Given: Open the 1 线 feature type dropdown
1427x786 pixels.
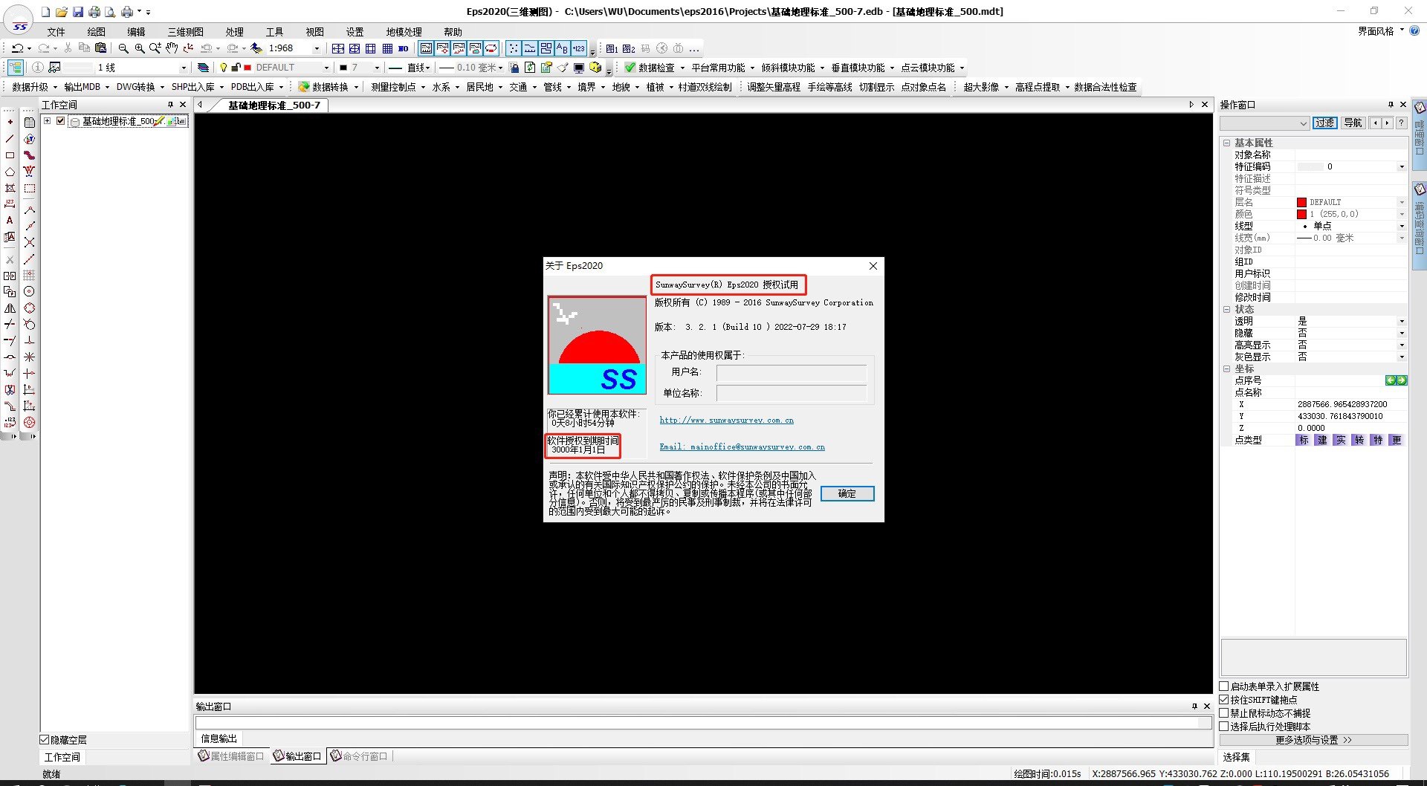Looking at the screenshot, I should coord(184,68).
